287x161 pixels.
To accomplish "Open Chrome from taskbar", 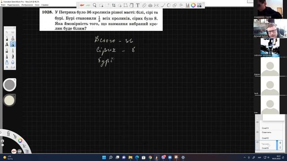I will click(150, 157).
